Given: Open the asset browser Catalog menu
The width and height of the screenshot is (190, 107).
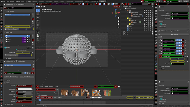Looking at the screenshot, I should click(x=51, y=87).
